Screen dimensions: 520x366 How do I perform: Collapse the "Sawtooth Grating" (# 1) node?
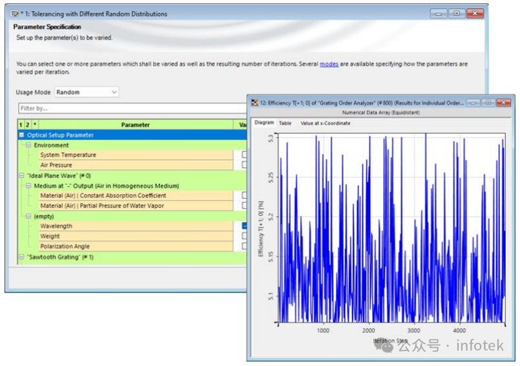(x=21, y=257)
